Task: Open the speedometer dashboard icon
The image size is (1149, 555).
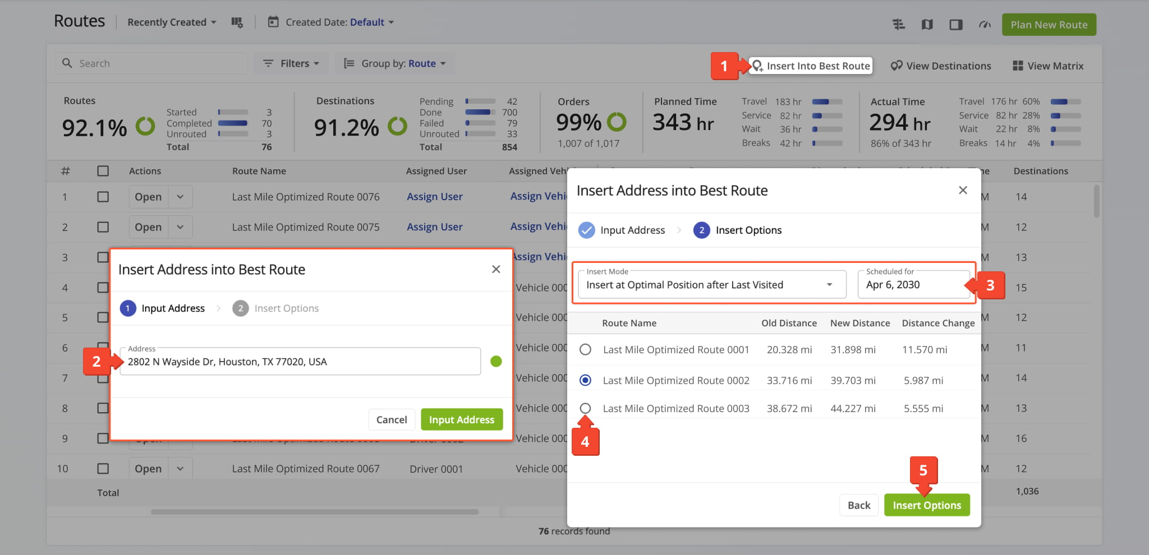Action: click(985, 25)
